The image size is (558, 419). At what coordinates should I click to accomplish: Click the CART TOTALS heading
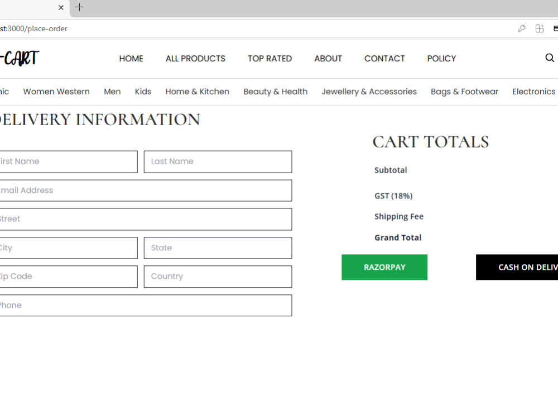431,142
